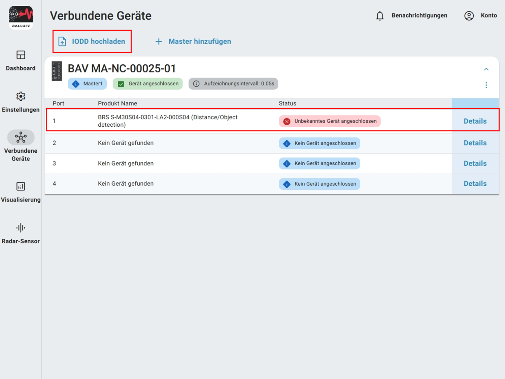Open the Radar-Sensor section
This screenshot has width=505, height=379.
pos(21,233)
